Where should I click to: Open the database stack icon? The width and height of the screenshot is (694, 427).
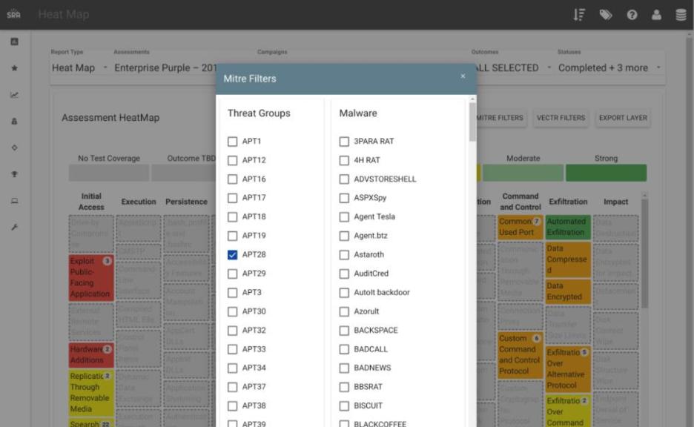(x=681, y=15)
